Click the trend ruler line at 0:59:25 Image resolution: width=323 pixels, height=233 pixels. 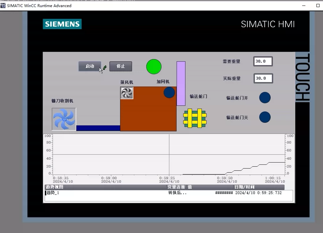[x=169, y=155]
